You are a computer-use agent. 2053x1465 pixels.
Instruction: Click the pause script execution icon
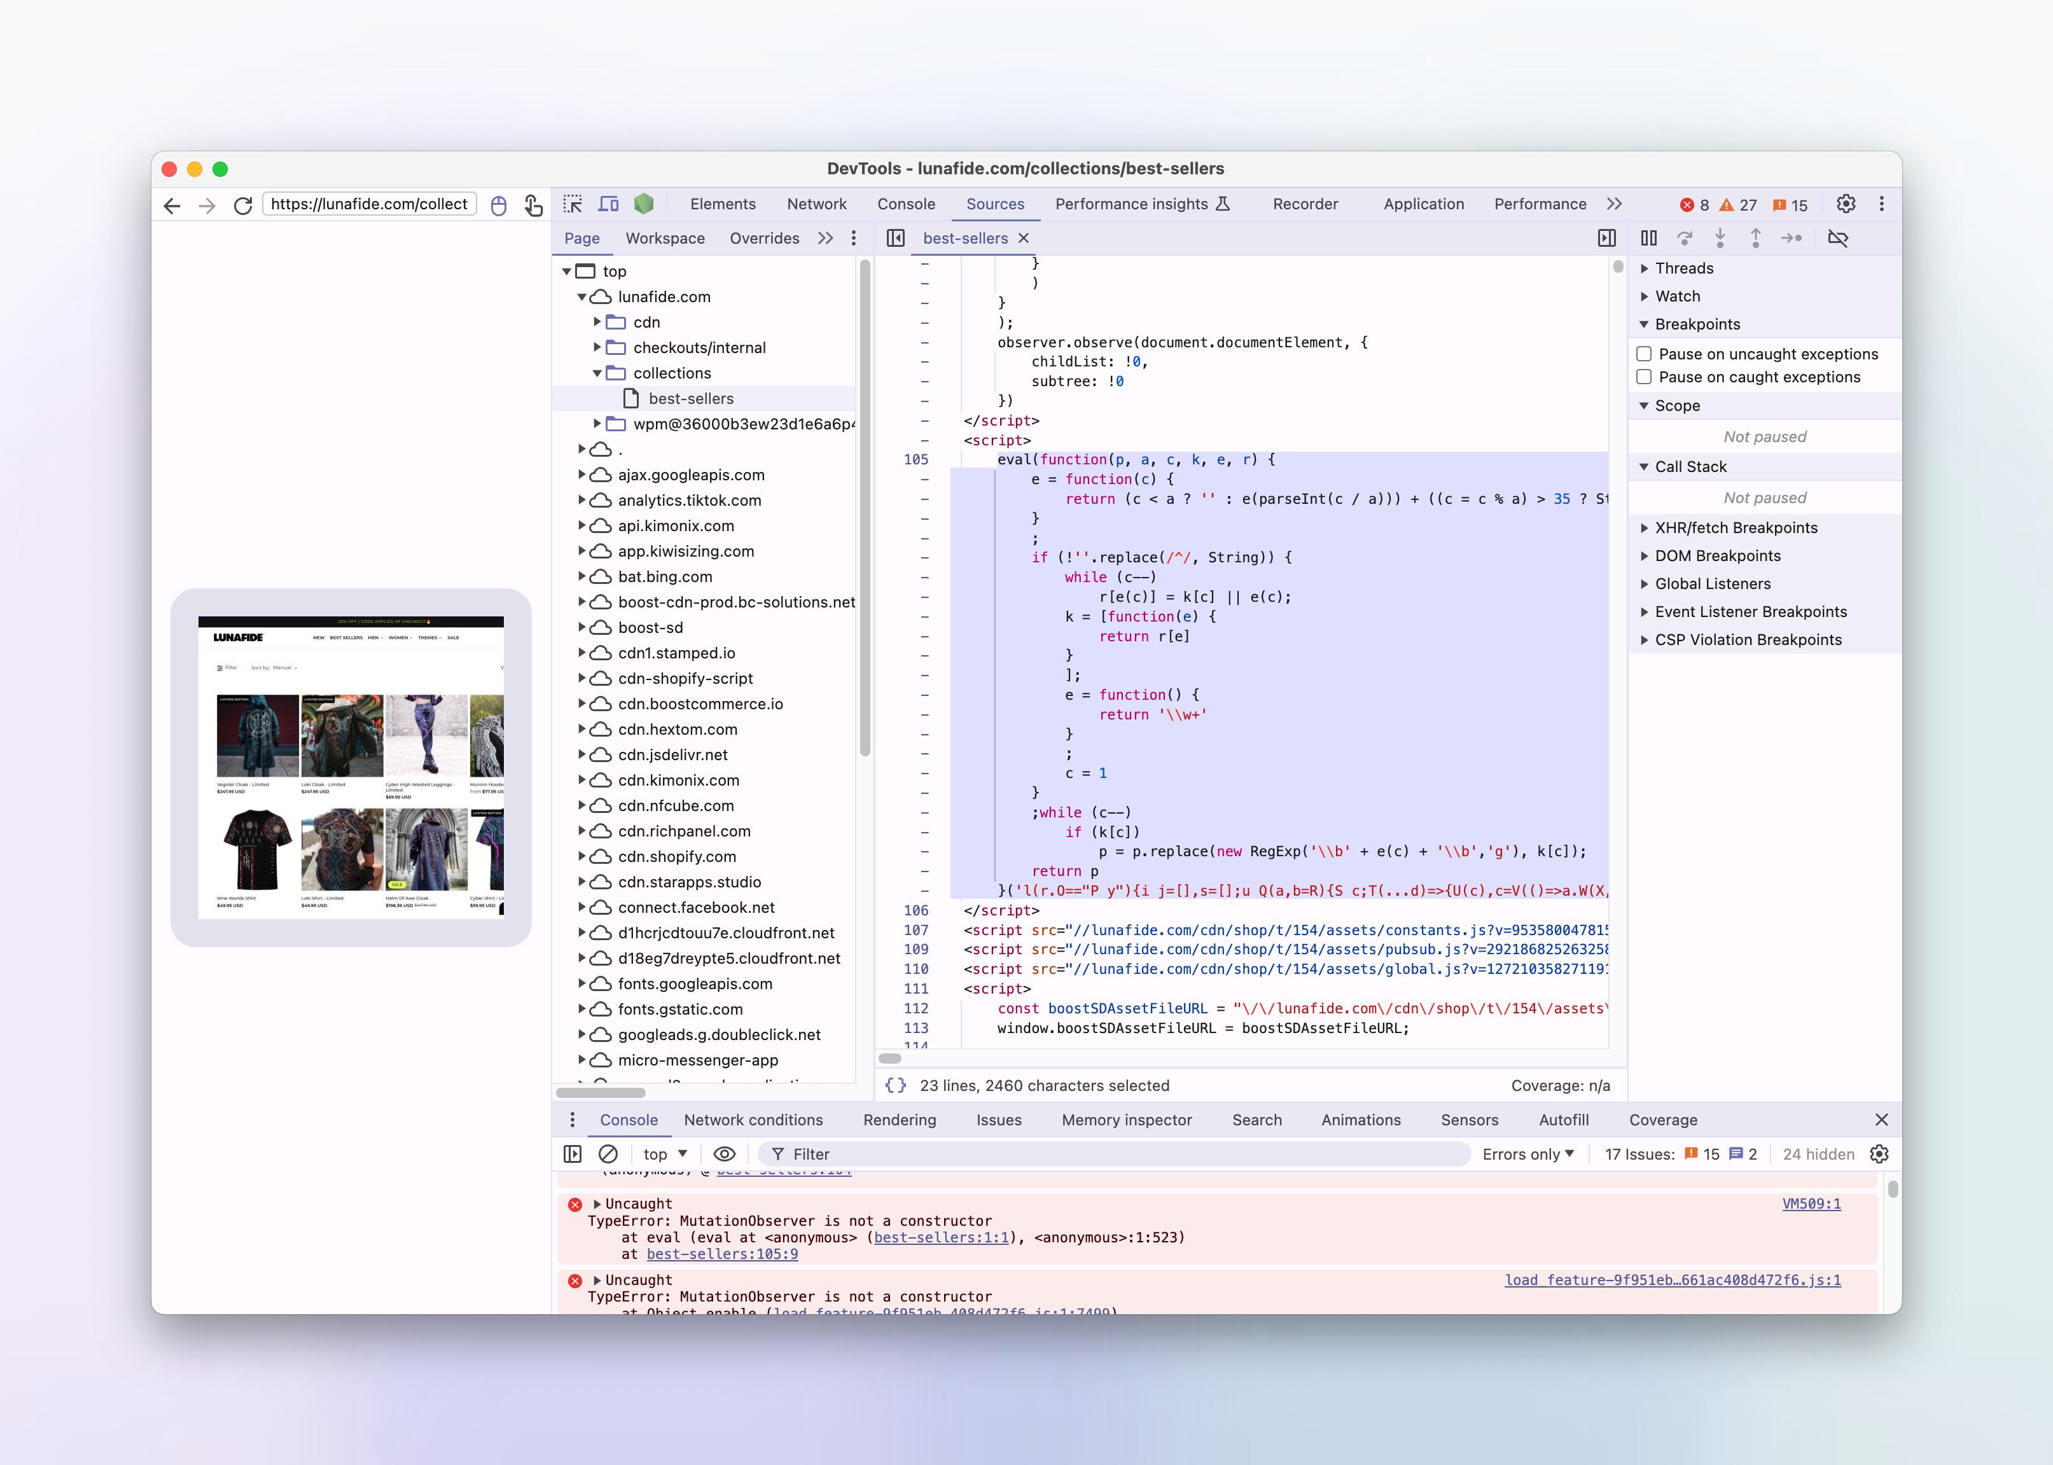point(1648,238)
